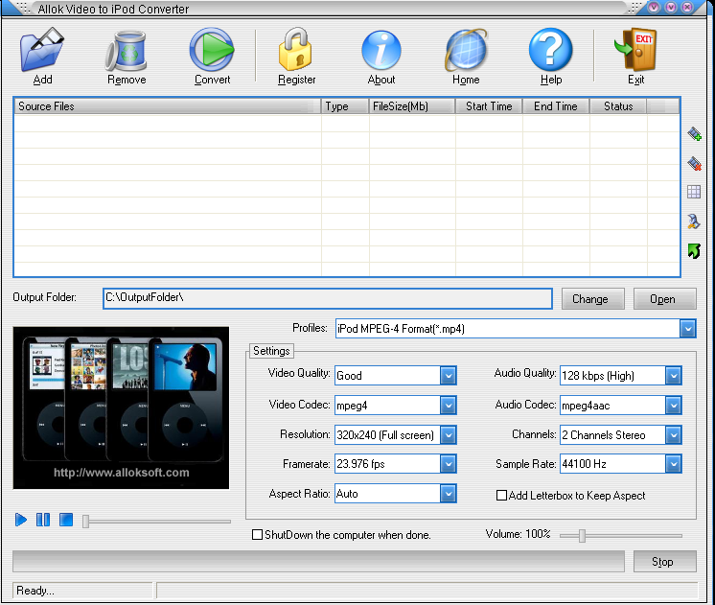715x605 pixels.
Task: Click the Ready... status bar text
Action: point(35,591)
